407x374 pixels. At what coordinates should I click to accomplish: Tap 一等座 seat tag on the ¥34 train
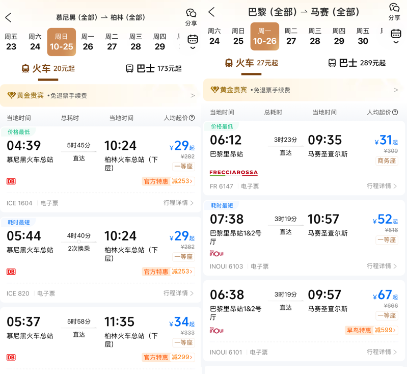(183, 342)
